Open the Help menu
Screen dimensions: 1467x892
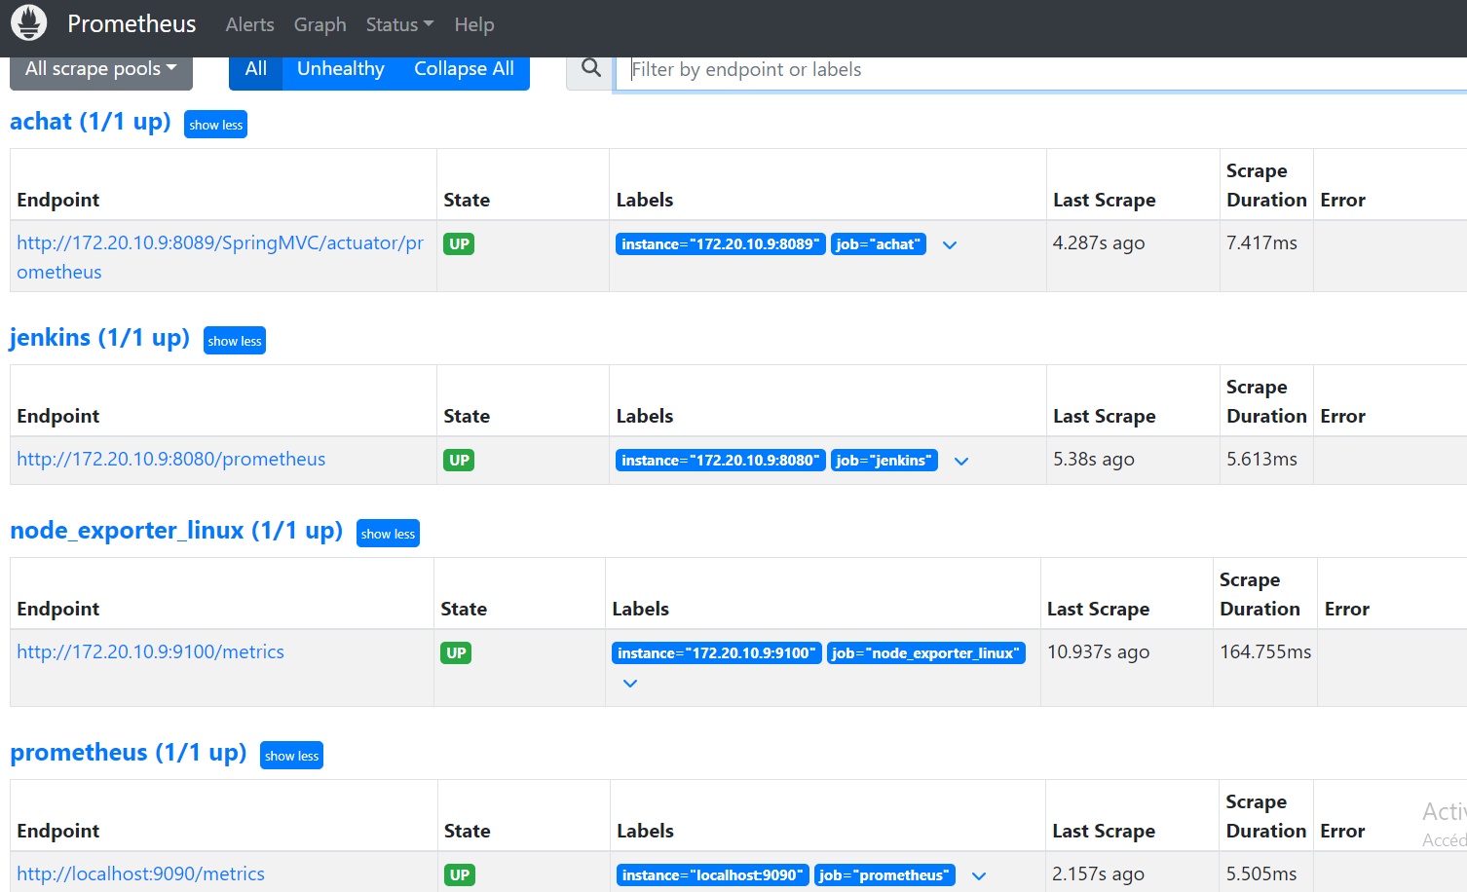point(474,24)
